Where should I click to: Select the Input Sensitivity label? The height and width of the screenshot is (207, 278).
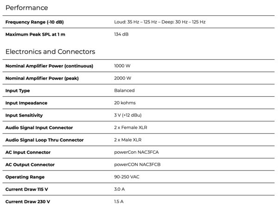24,115
